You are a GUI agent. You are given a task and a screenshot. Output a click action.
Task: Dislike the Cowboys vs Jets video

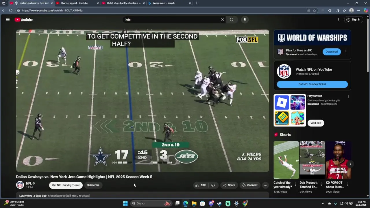tap(213, 185)
